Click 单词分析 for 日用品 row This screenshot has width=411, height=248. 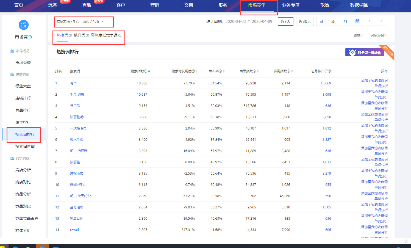[381, 109]
